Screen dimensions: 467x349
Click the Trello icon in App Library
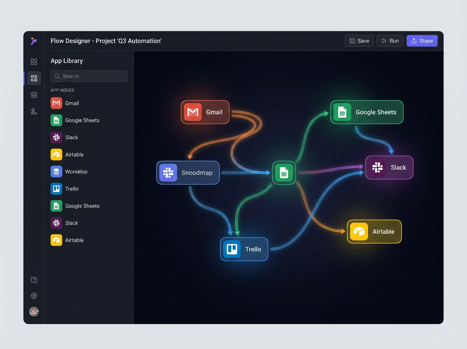[x=56, y=189]
